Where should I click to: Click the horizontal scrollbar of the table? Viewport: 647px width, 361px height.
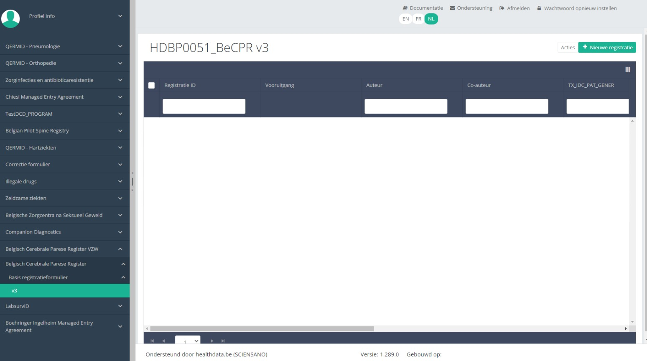pos(262,329)
